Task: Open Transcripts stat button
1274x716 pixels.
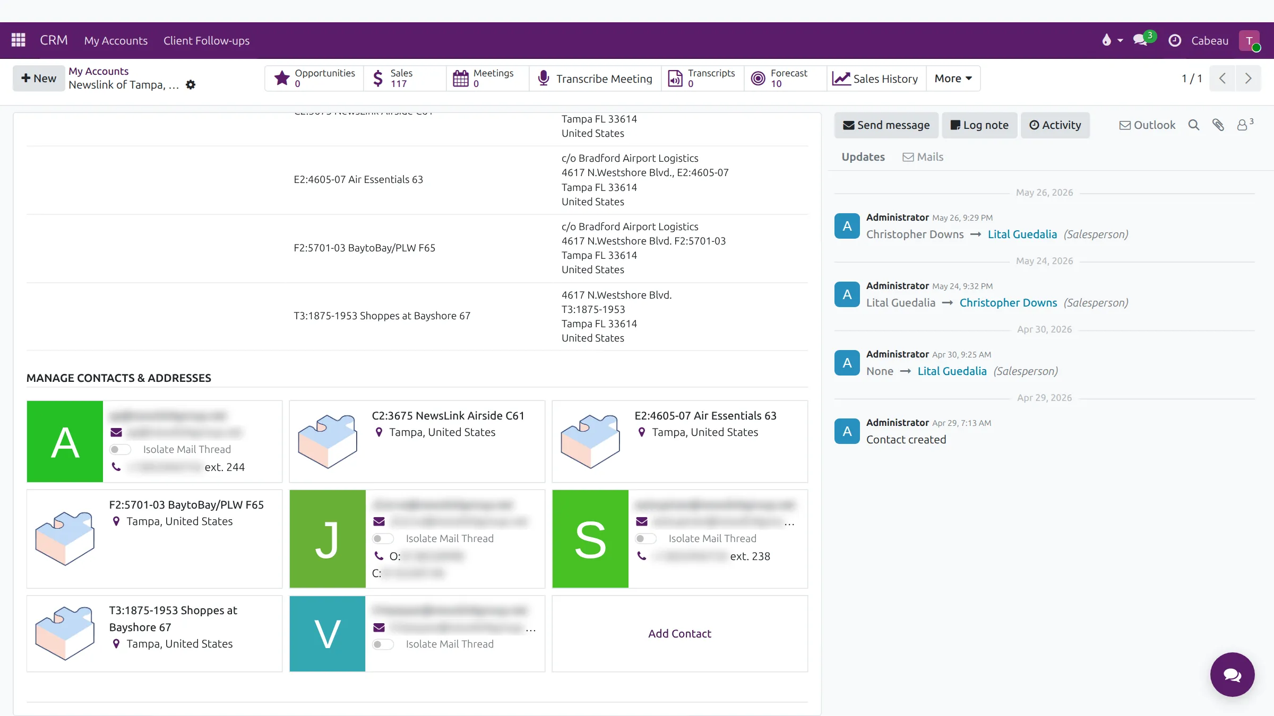Action: pyautogui.click(x=702, y=78)
